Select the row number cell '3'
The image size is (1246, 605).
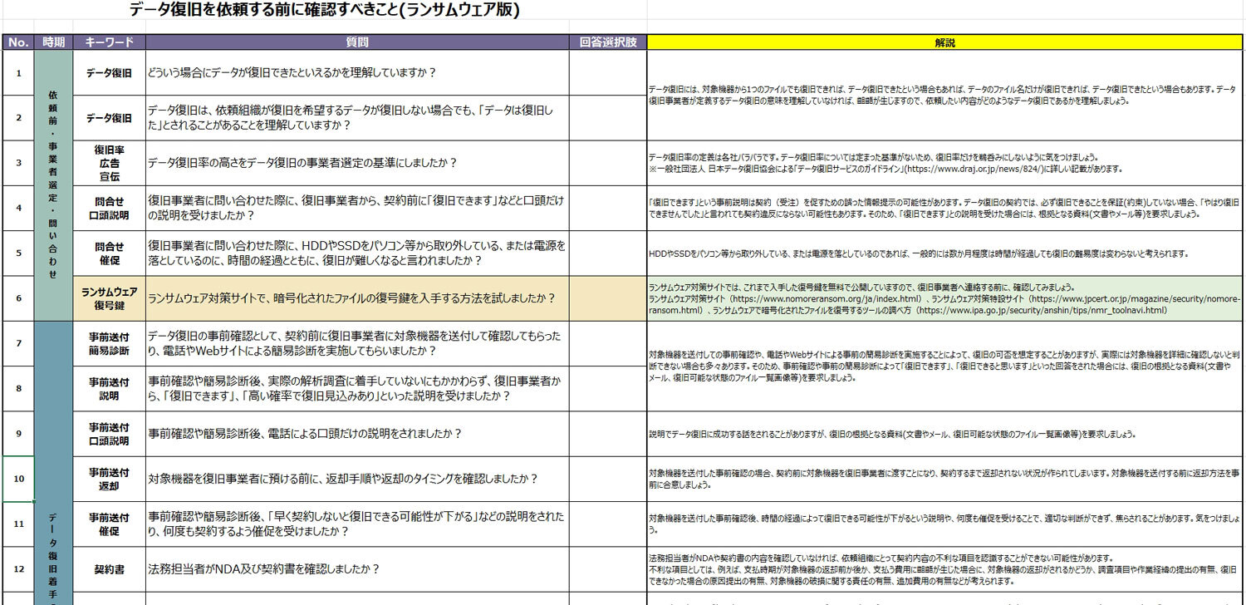click(x=18, y=163)
